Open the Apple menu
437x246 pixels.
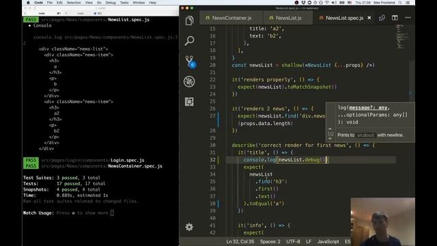(x=28, y=3)
